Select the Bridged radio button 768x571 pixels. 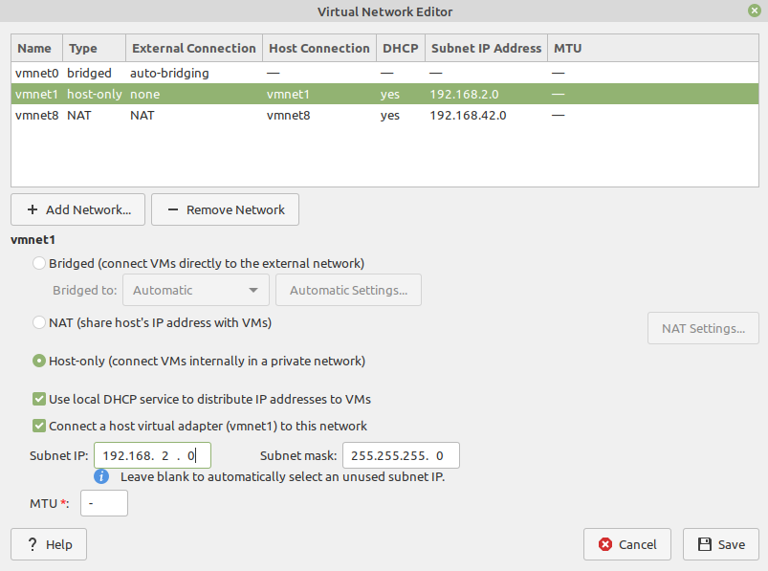pos(39,263)
